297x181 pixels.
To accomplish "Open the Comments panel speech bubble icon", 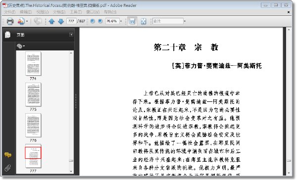I will 8,155.
